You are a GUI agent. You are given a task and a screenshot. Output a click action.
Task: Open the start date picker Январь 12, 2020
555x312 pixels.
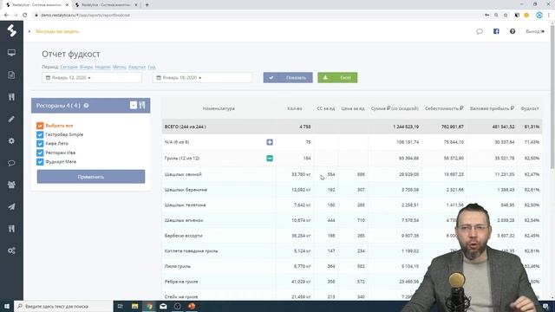pyautogui.click(x=92, y=77)
